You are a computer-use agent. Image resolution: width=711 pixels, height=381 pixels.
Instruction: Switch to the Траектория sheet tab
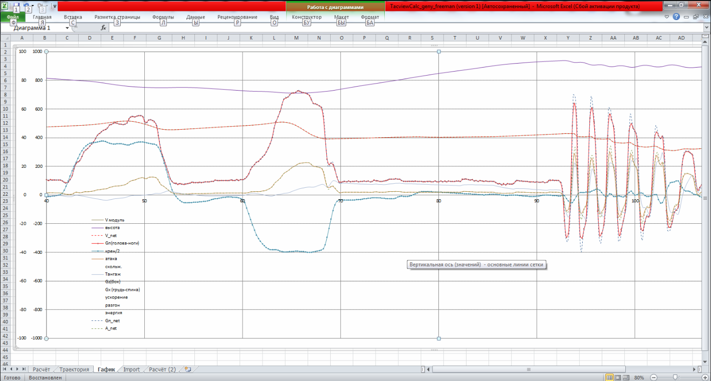point(74,369)
